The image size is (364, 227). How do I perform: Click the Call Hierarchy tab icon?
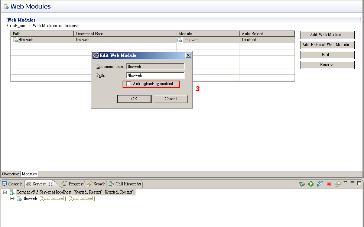point(111,184)
